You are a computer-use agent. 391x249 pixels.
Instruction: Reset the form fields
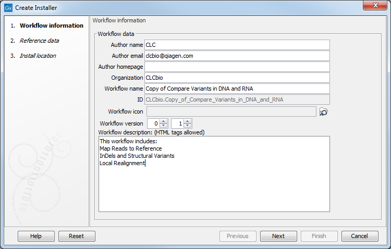click(77, 236)
